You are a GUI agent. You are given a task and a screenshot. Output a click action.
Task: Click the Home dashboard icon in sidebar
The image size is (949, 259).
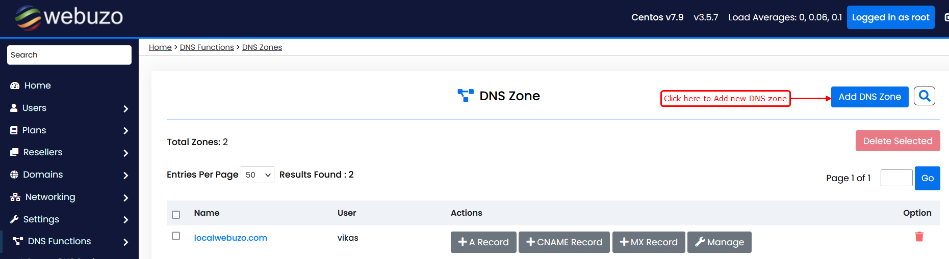click(x=15, y=85)
